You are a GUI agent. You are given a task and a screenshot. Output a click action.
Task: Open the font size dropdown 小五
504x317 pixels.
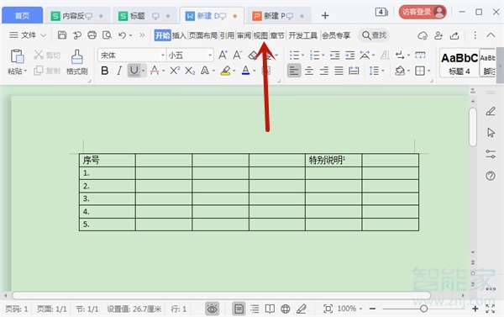pos(210,55)
